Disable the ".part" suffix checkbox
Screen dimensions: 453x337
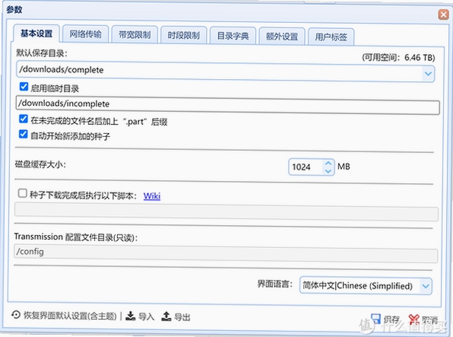[24, 119]
